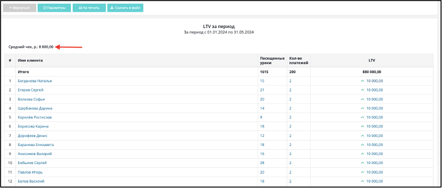Open client Борисова Карина profile link
This screenshot has height=188, width=442.
click(33, 127)
